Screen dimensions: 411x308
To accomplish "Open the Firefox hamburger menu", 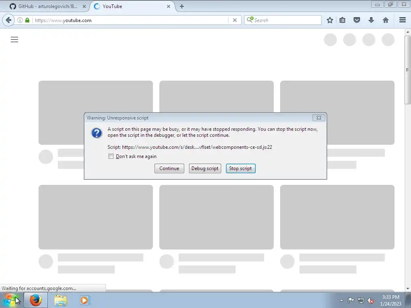I will 403,20.
